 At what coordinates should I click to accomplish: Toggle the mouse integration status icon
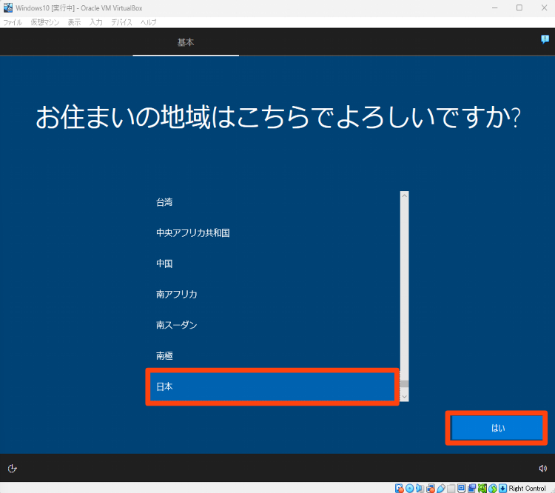(493, 488)
